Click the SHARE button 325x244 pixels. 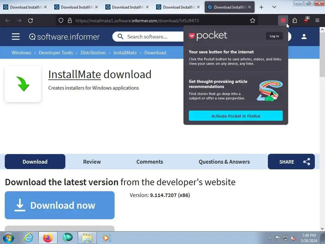coord(291,162)
